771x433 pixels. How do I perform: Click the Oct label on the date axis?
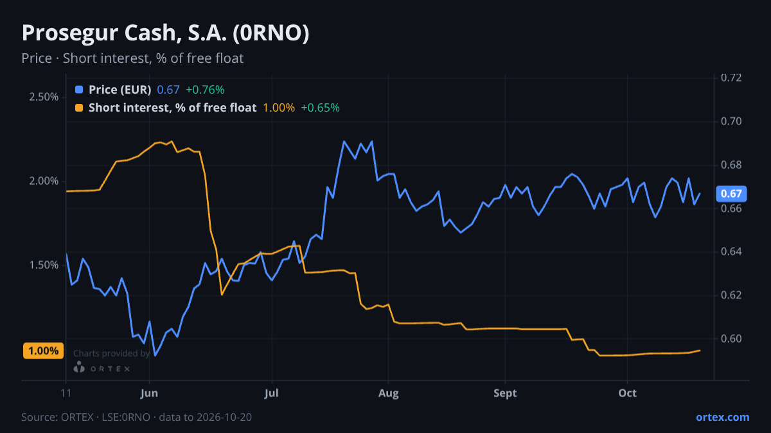[627, 393]
